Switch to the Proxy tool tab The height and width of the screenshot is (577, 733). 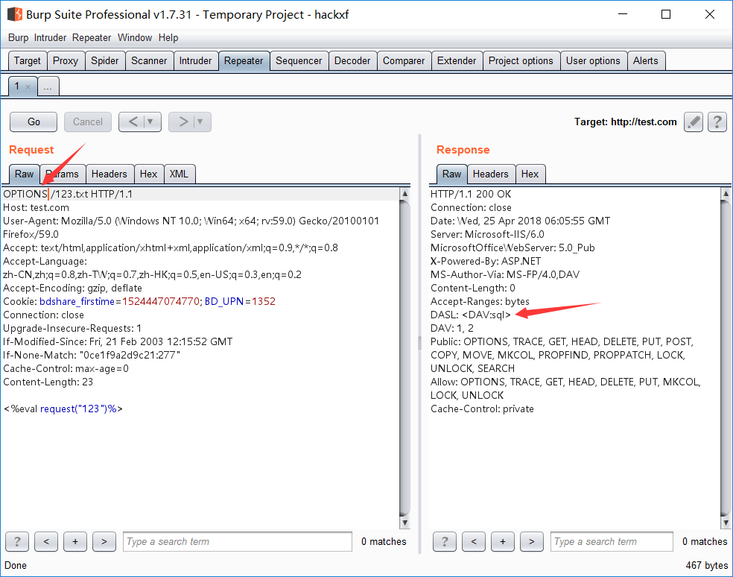coord(66,61)
